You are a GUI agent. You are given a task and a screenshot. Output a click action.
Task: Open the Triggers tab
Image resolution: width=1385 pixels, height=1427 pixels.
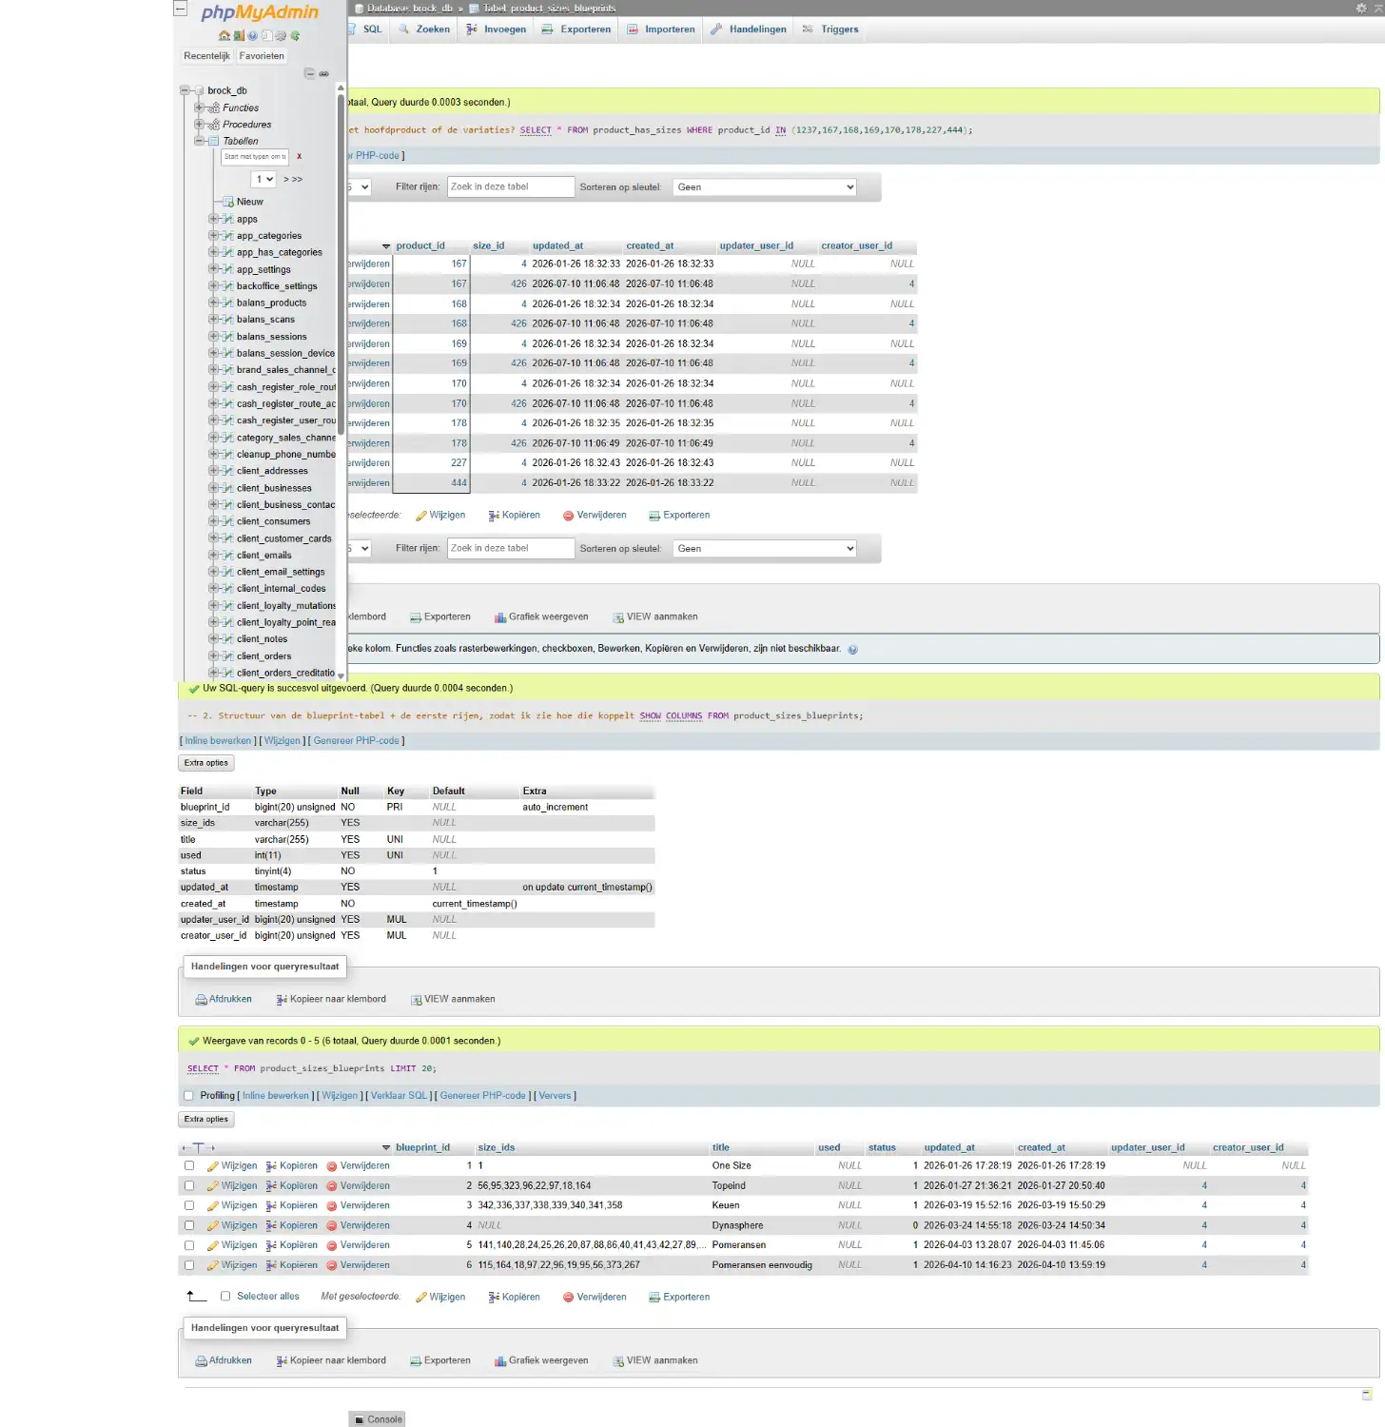pyautogui.click(x=830, y=29)
